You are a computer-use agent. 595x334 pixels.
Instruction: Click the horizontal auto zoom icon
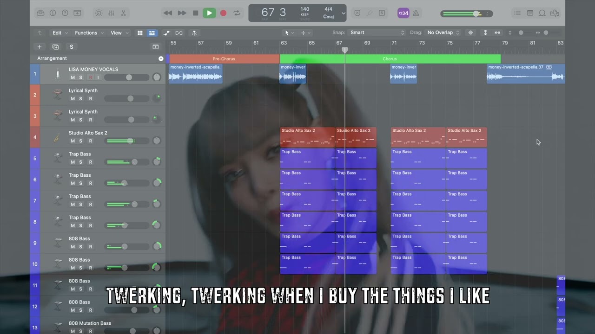(x=497, y=32)
